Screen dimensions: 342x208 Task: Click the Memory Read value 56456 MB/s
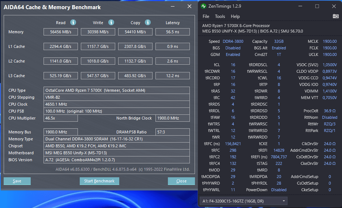coord(61,32)
